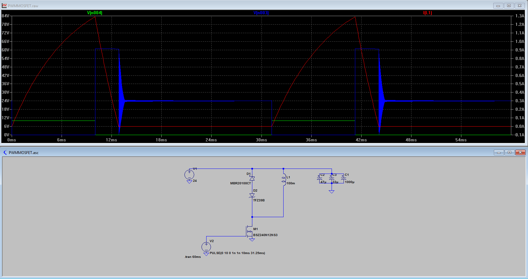Image resolution: width=528 pixels, height=279 pixels.
Task: Click the -0.1A label on right axis
Action: point(519,135)
